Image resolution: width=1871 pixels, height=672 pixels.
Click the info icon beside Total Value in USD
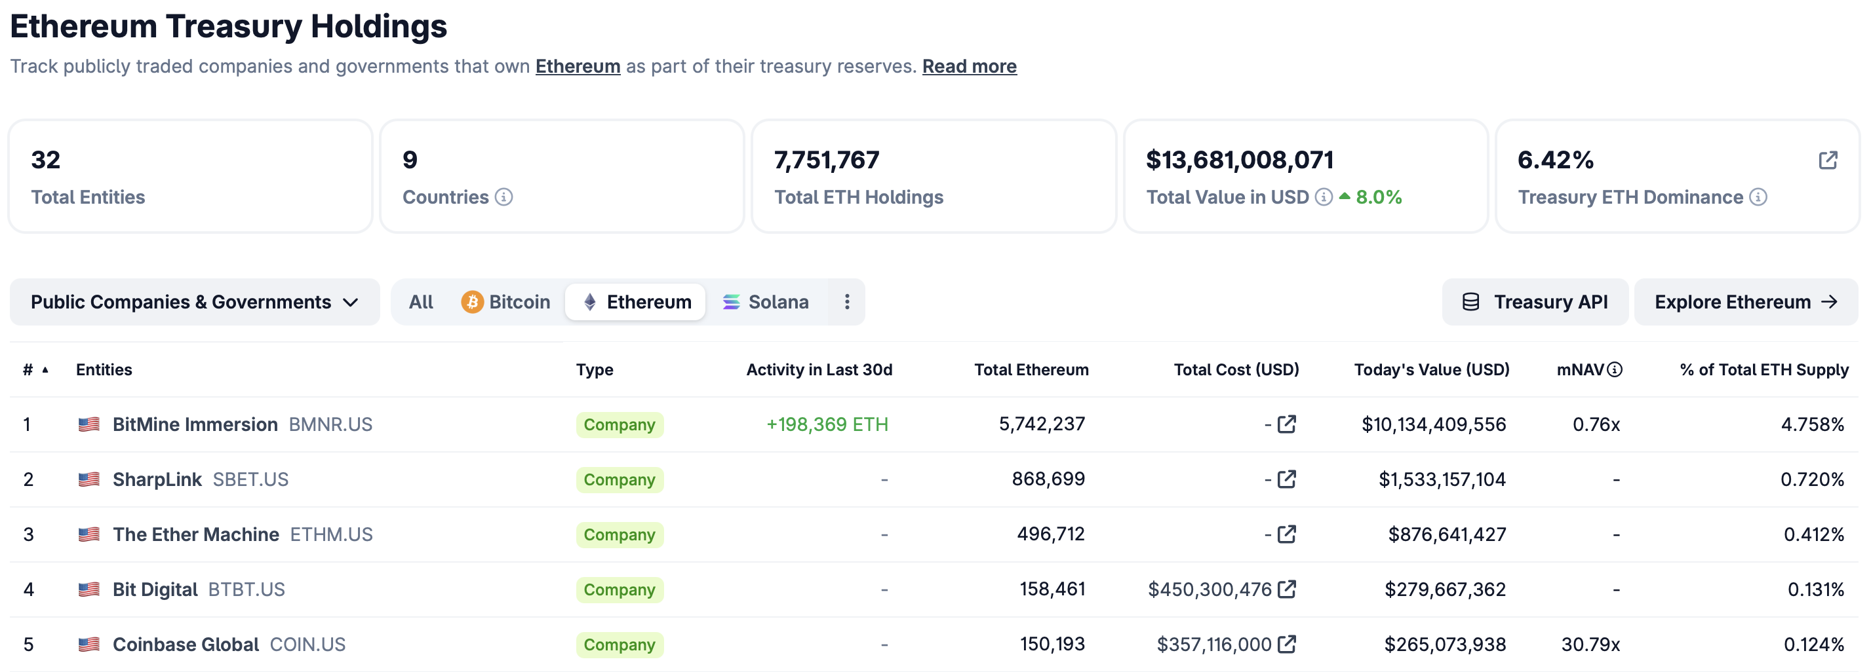coord(1324,197)
